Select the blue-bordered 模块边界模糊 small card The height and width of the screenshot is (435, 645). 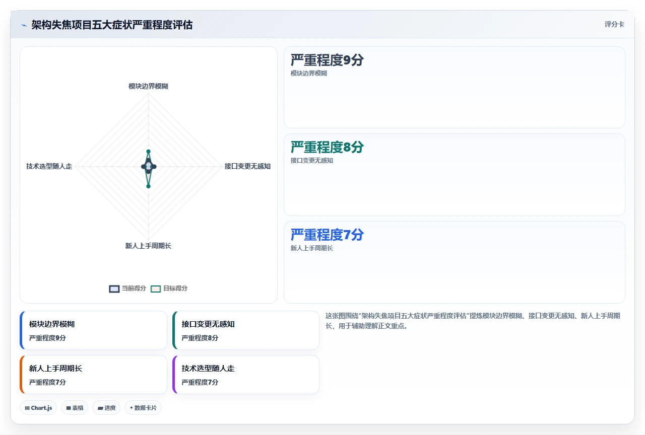coord(93,330)
